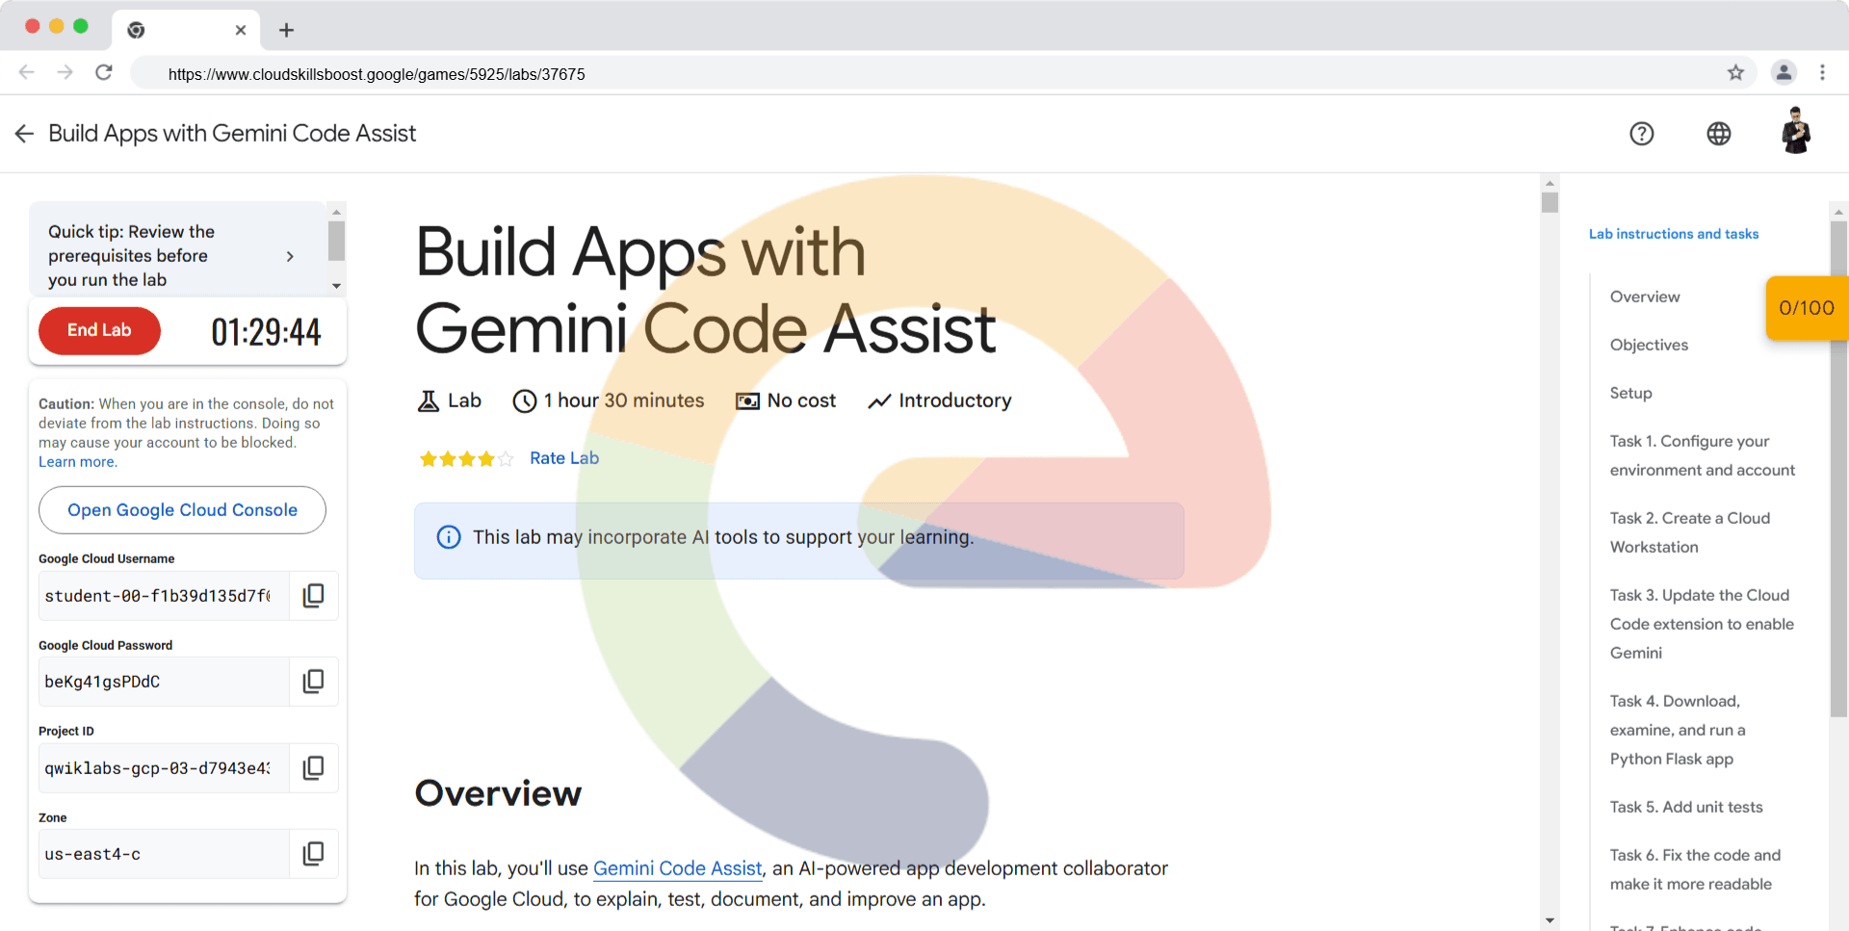
Task: Open the user profile avatar
Action: coord(1795,132)
